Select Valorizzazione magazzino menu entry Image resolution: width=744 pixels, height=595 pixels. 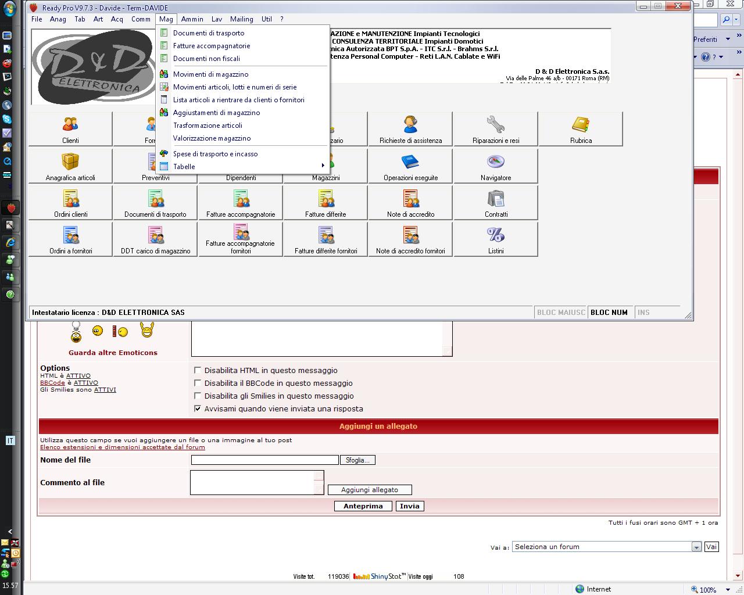click(x=243, y=138)
